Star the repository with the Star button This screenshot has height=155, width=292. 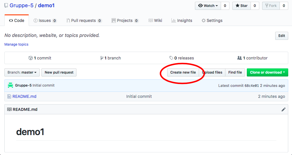(x=242, y=6)
